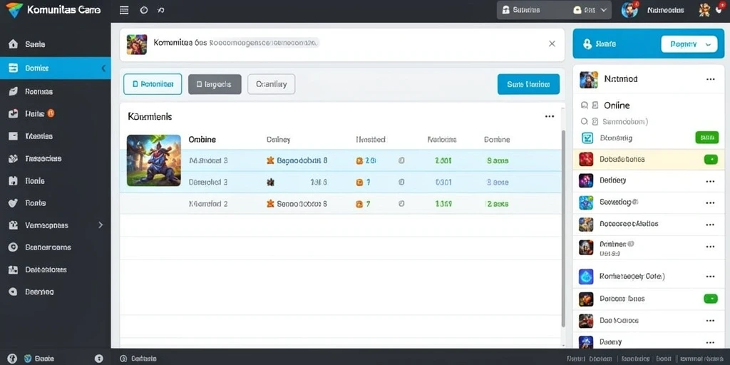Close the Komunitas banner card
The width and height of the screenshot is (730, 365).
[552, 43]
